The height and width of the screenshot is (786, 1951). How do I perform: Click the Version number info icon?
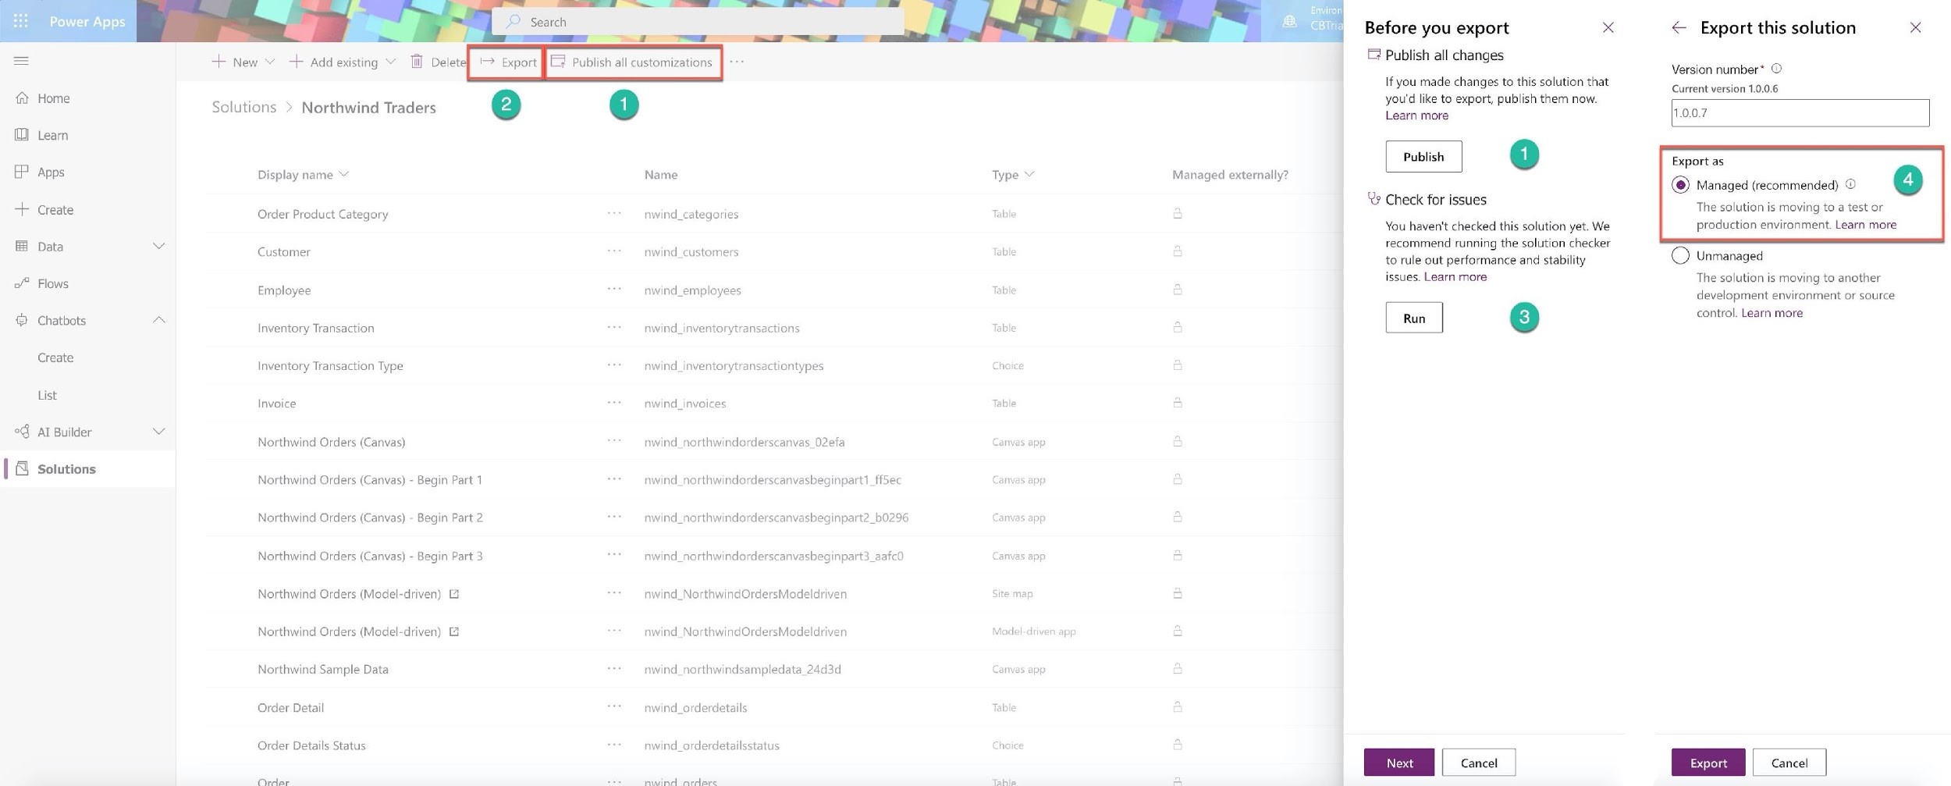click(1776, 68)
